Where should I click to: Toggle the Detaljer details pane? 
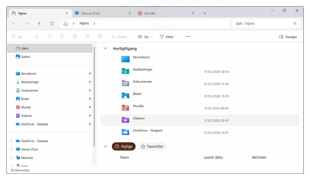[x=288, y=37]
